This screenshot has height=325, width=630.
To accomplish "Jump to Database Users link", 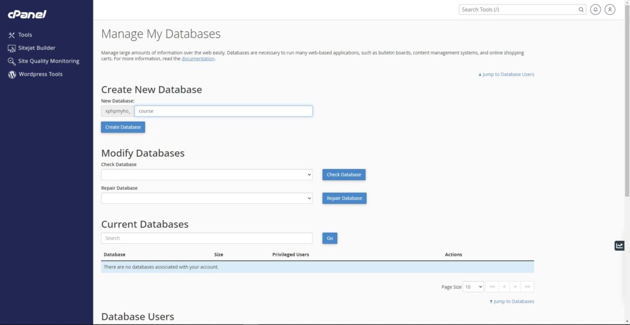I will pos(506,74).
